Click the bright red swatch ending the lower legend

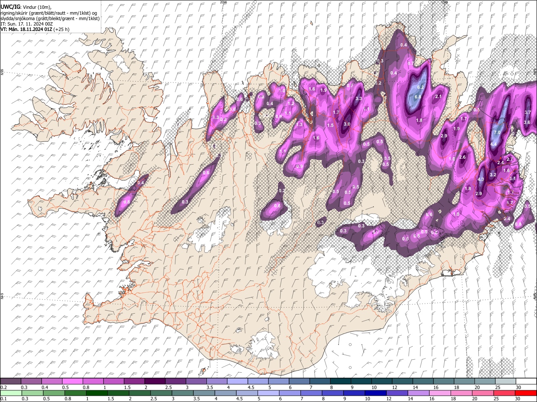click(x=526, y=393)
